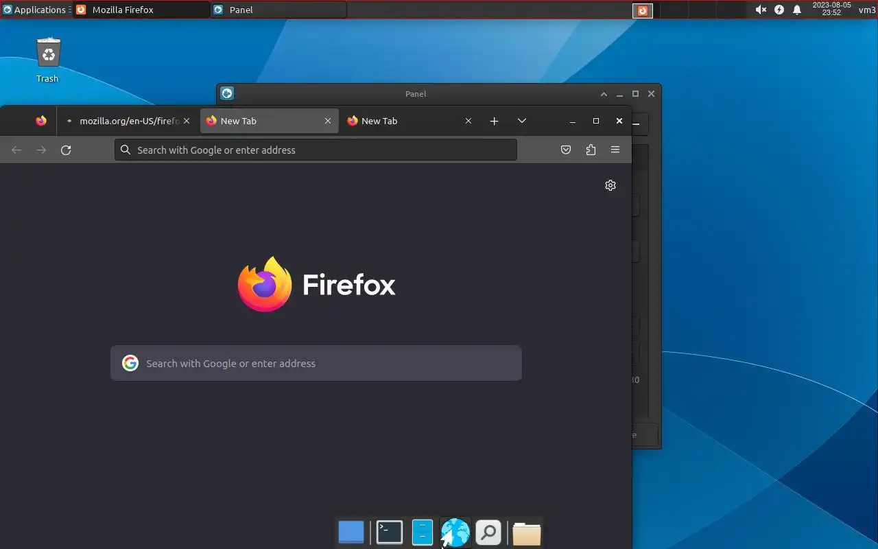Viewport: 878px width, 549px height.
Task: Select the first New Tab
Action: 270,121
